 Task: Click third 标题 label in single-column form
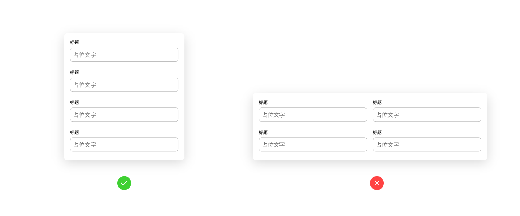pos(74,102)
